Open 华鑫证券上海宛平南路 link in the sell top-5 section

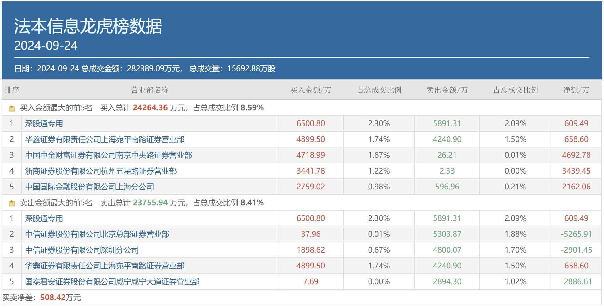click(105, 266)
